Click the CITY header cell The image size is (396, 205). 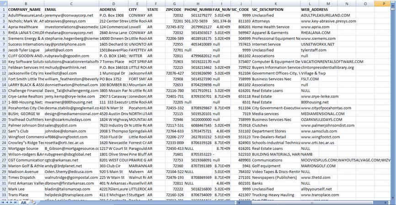pyautogui.click(x=137, y=10)
